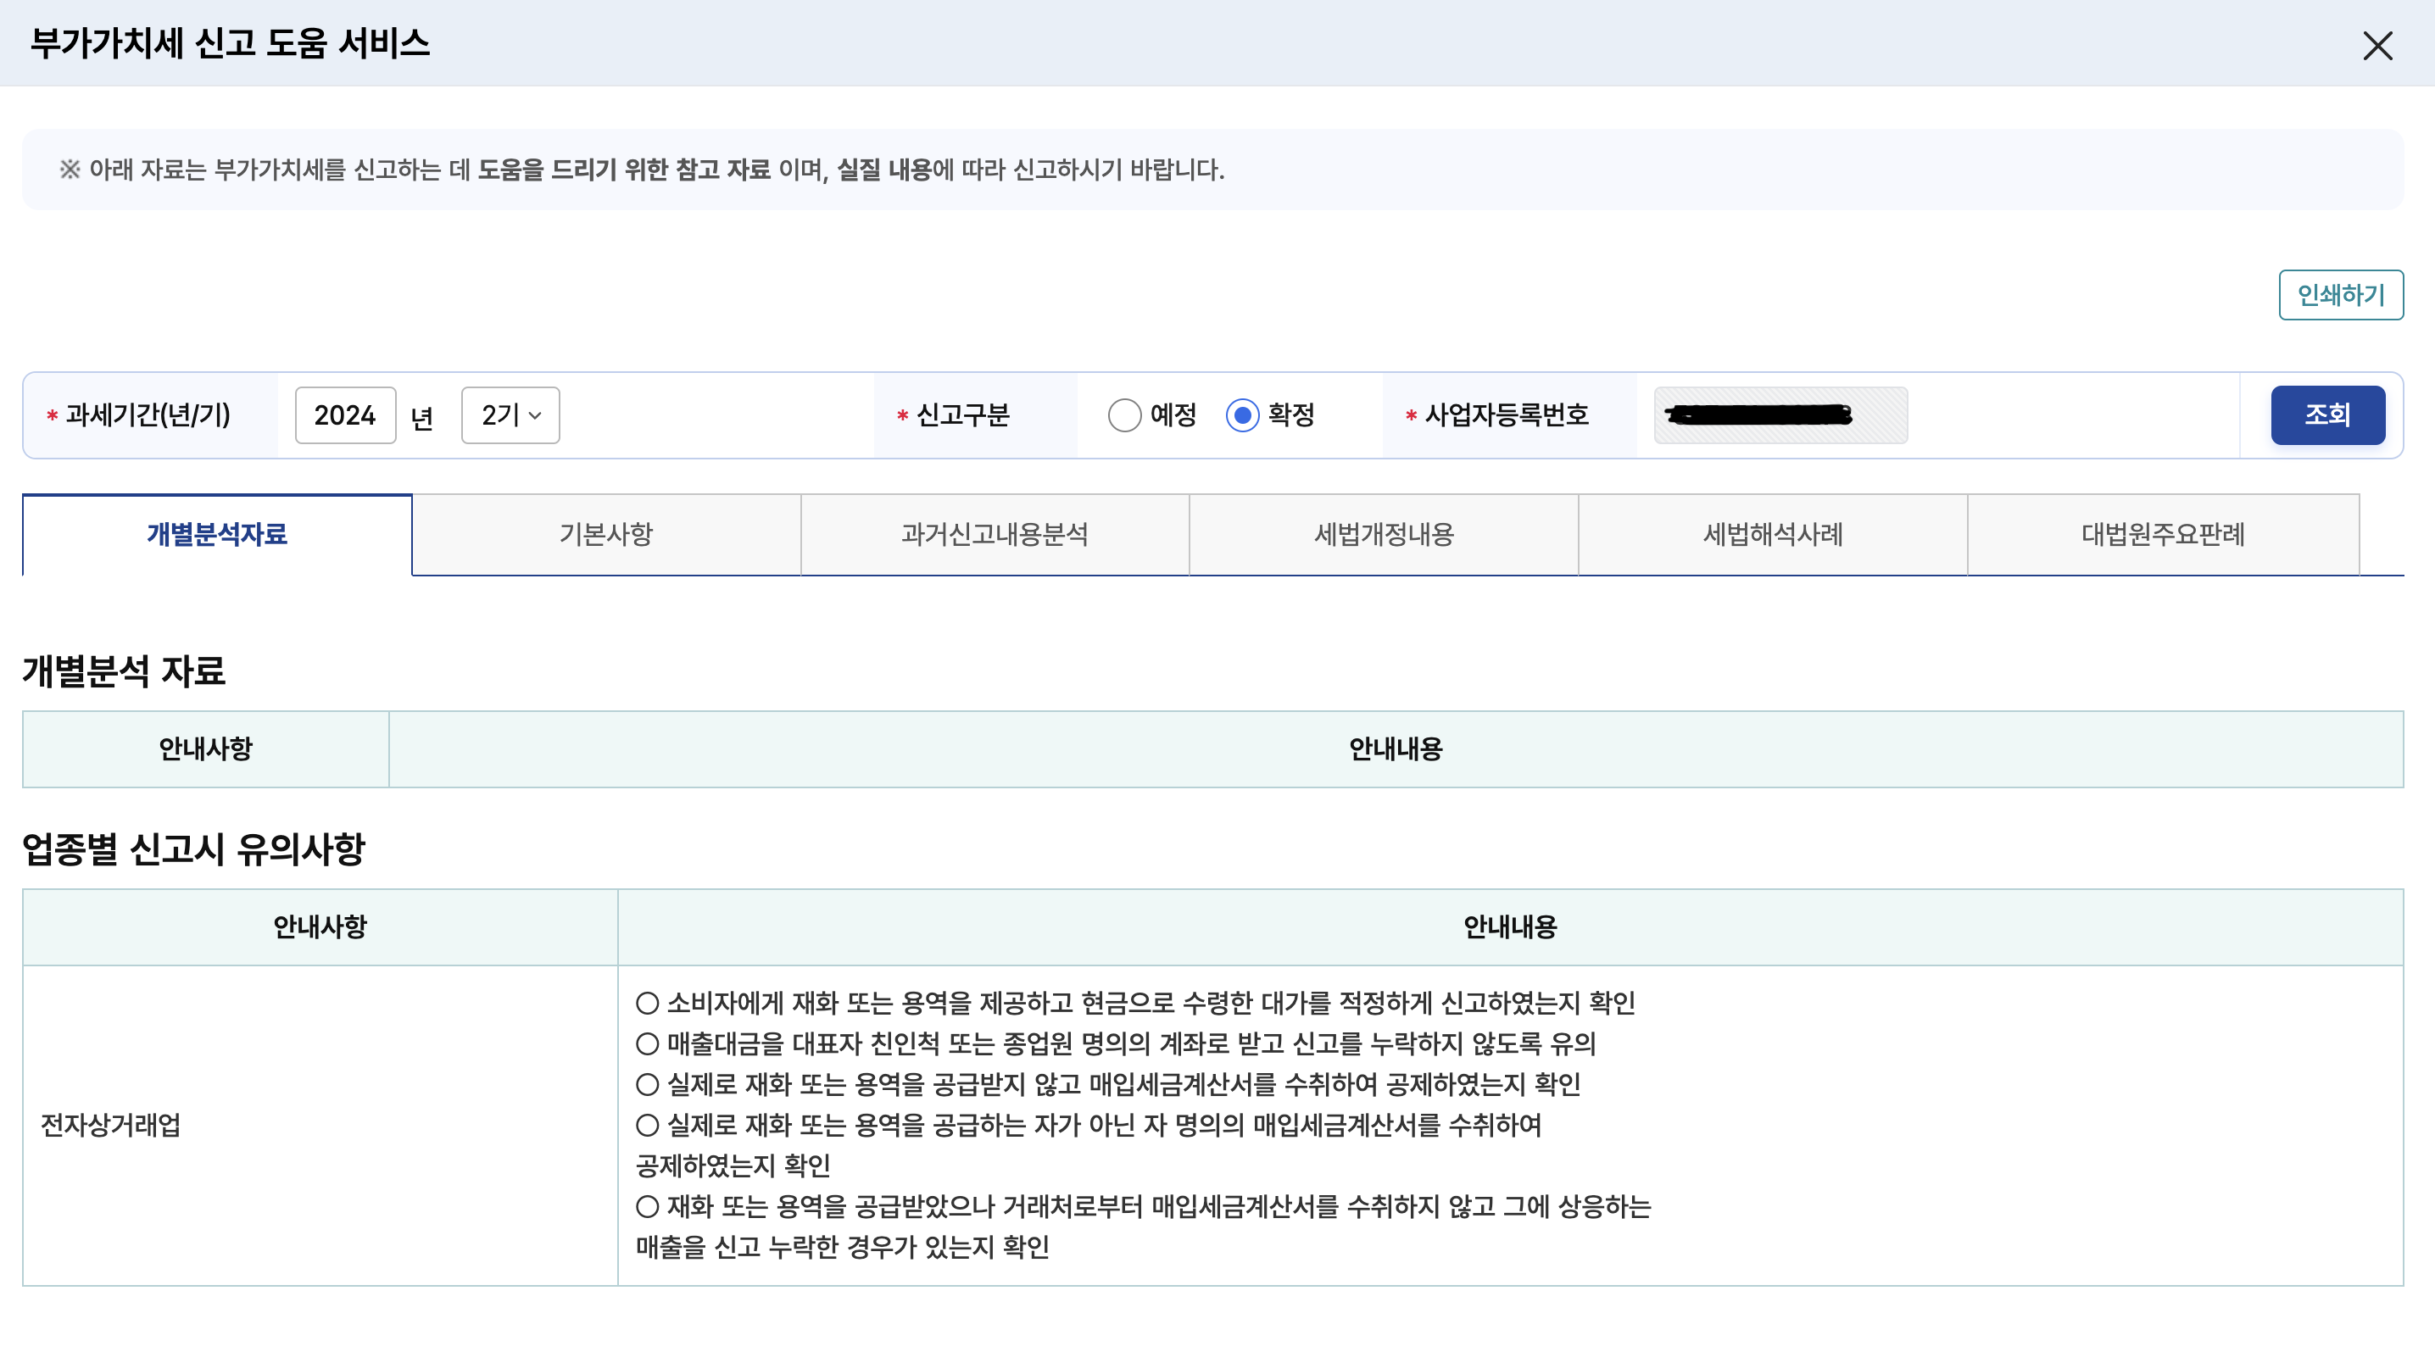Go to the 대법원주요판례 tab
Image resolution: width=2435 pixels, height=1363 pixels.
2163,535
